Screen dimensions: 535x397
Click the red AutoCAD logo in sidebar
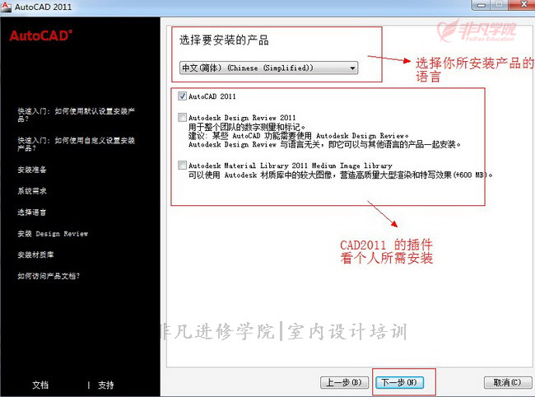40,35
